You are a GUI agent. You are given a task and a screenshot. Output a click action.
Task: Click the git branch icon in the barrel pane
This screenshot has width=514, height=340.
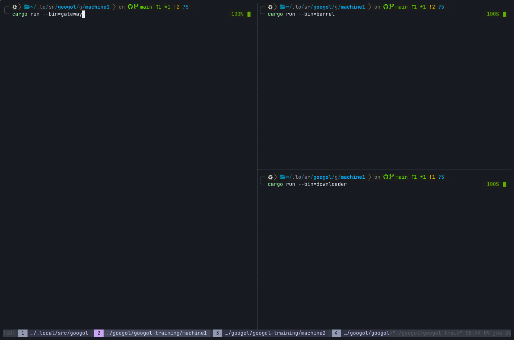[x=392, y=7]
